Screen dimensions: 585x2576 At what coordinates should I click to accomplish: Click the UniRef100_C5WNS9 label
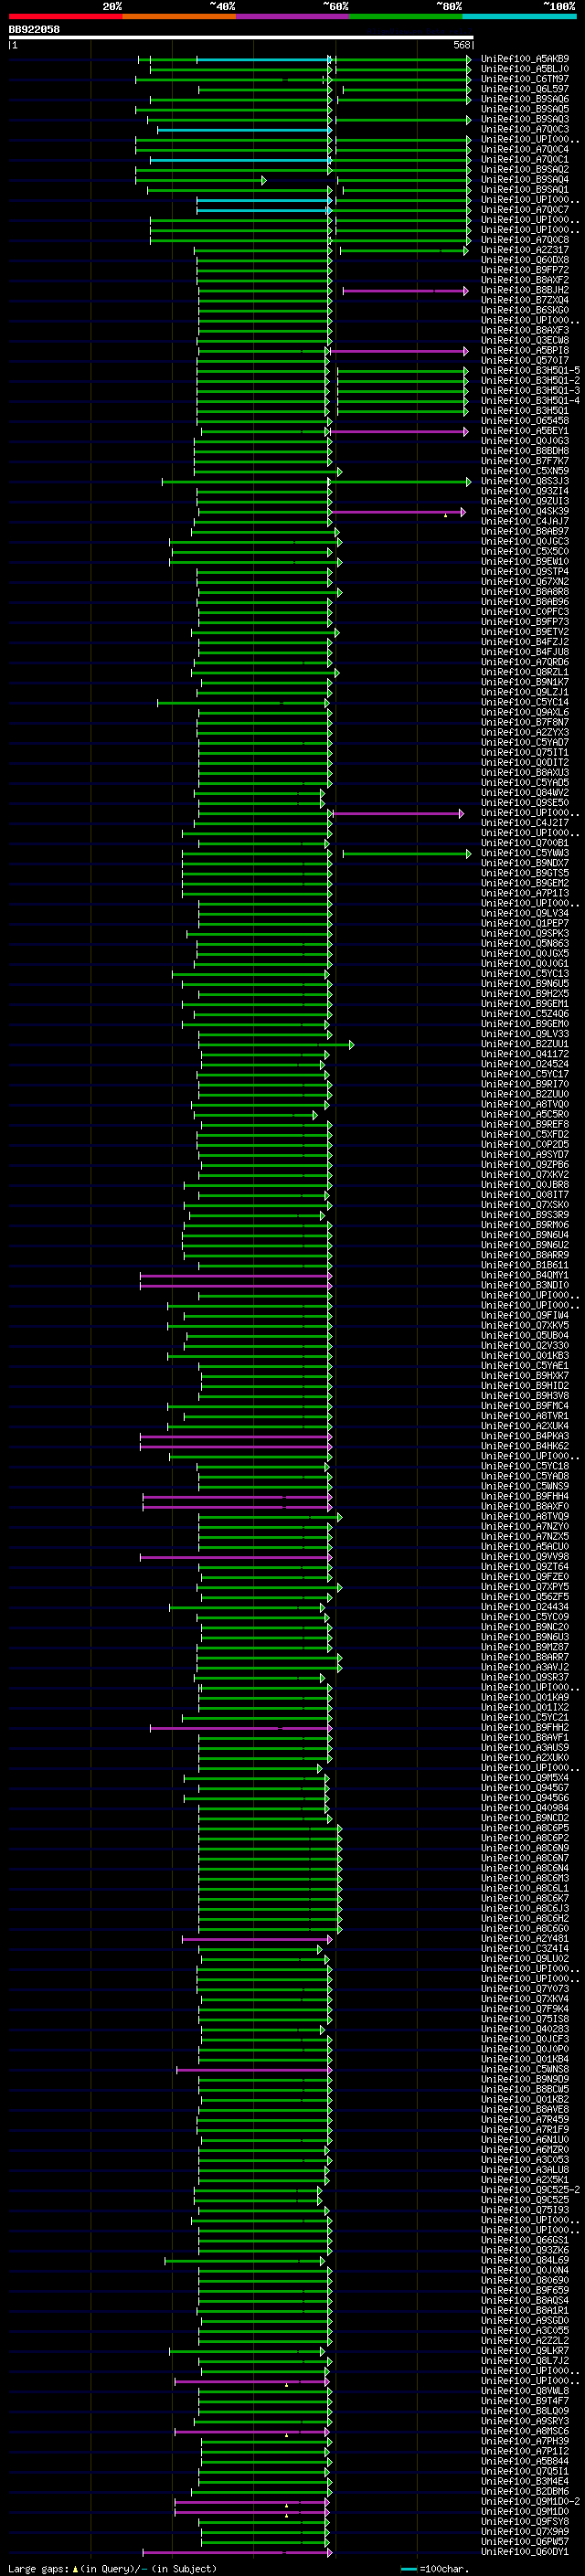[x=525, y=1487]
